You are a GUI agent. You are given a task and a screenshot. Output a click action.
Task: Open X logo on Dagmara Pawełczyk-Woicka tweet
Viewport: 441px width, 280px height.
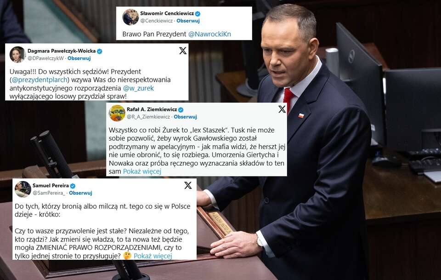[x=183, y=51]
